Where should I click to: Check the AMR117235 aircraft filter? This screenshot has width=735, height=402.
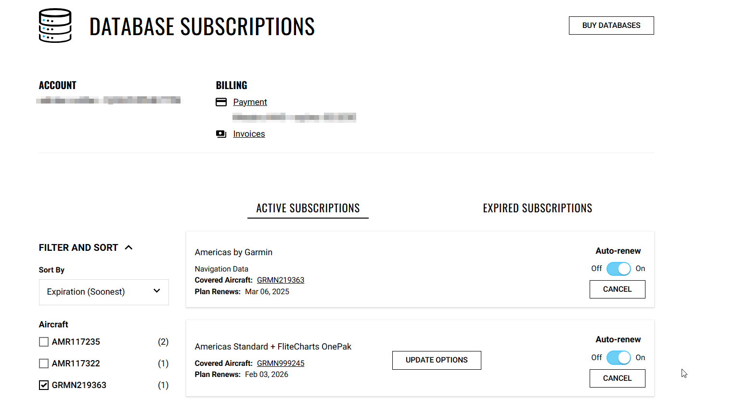pos(44,342)
